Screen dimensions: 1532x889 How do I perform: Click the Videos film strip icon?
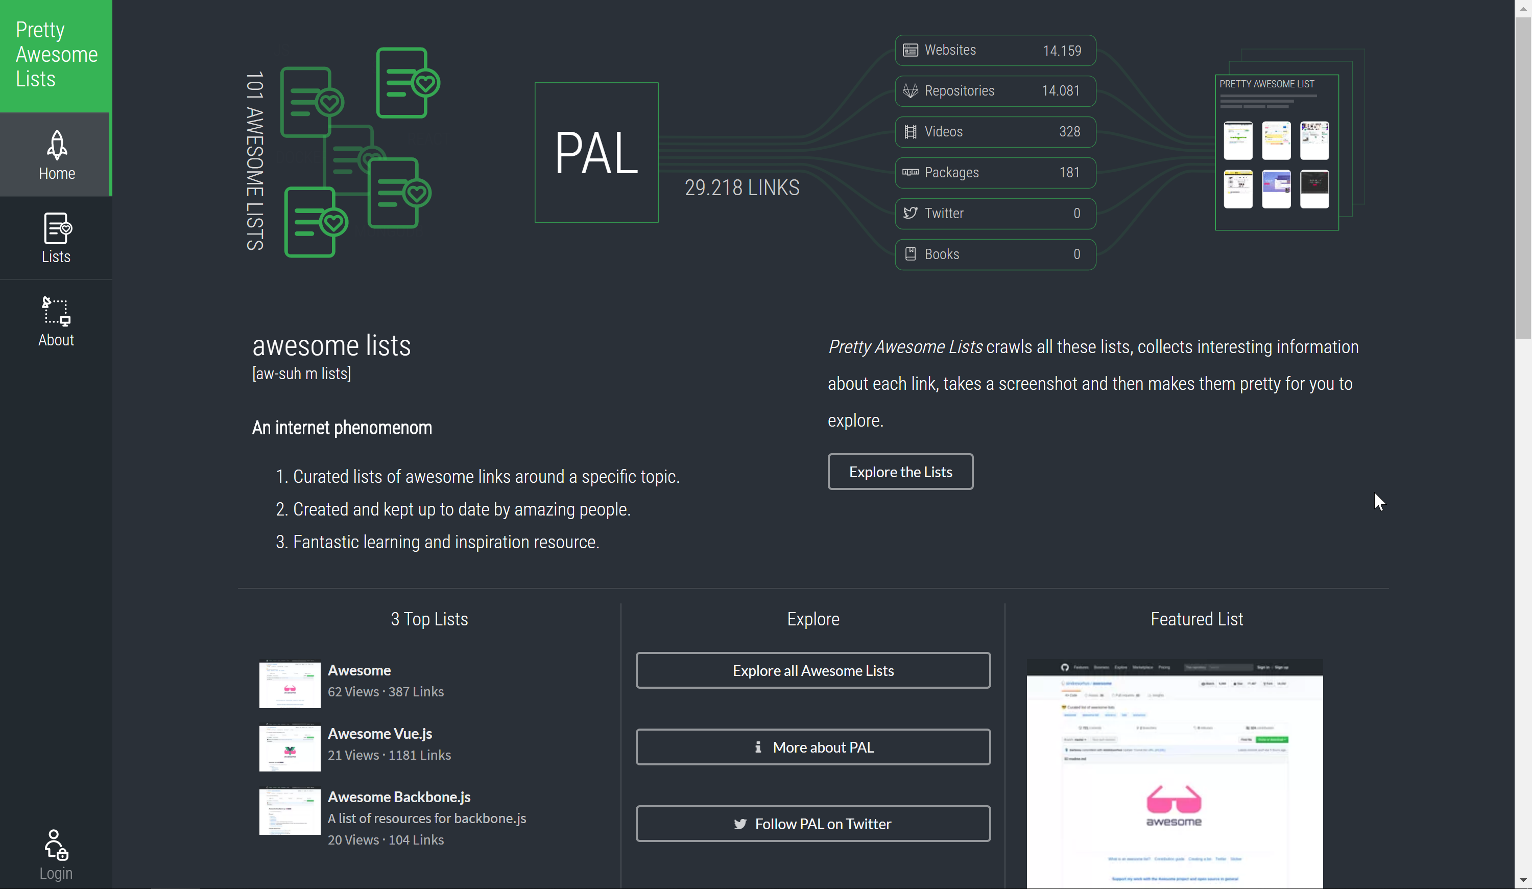[910, 131]
